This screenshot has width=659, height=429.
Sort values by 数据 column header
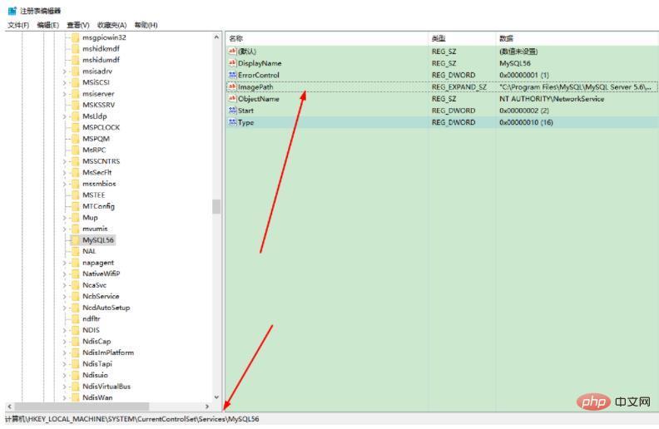click(577, 38)
